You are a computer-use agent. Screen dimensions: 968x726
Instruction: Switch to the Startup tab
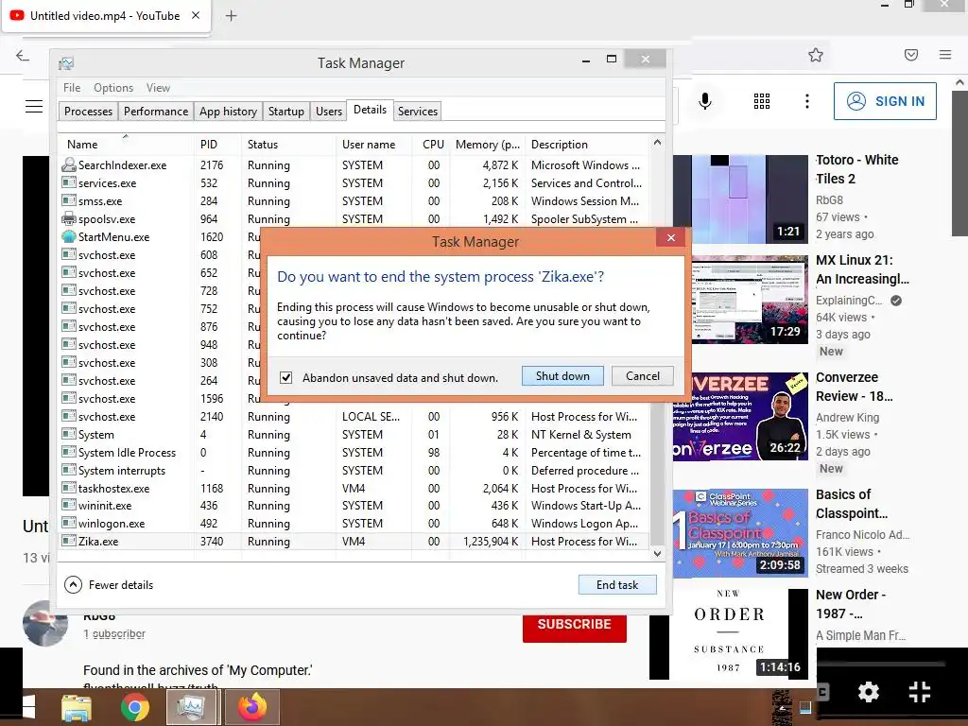tap(285, 112)
